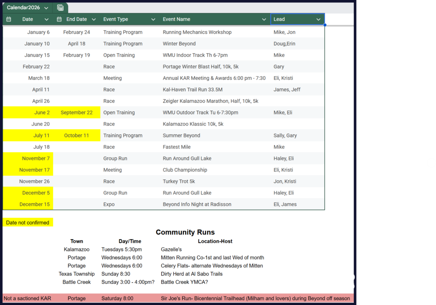
Task: Click the blue table resize handle
Action: pyautogui.click(x=325, y=25)
